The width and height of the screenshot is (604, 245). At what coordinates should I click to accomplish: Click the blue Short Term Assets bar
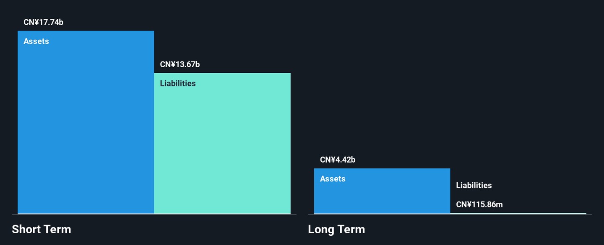pos(86,125)
